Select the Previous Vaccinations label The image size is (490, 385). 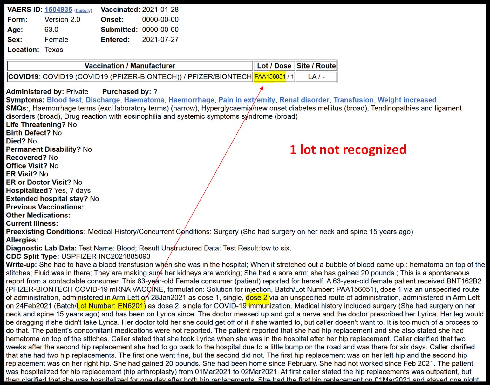[45, 207]
